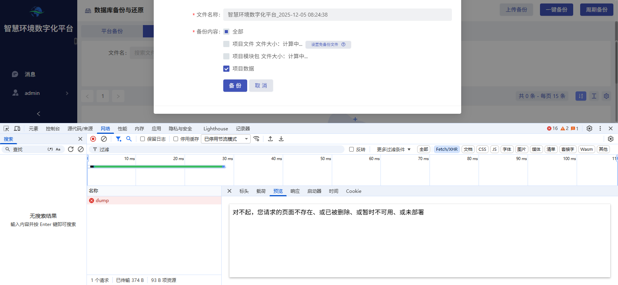
Task: Toggle the device toolbar icon
Action: tap(17, 128)
